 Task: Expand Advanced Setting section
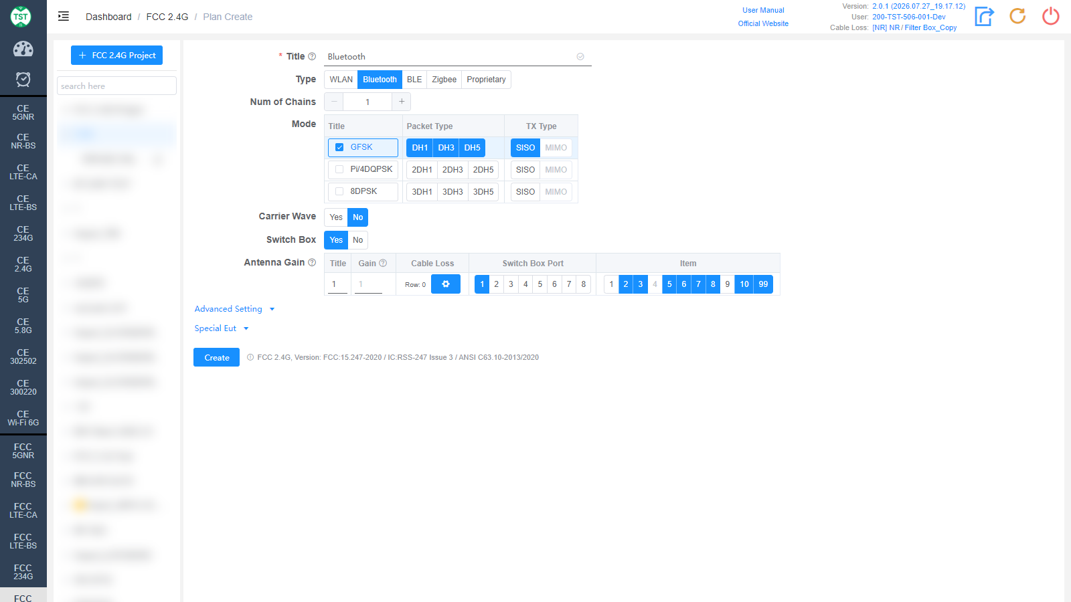pos(234,309)
